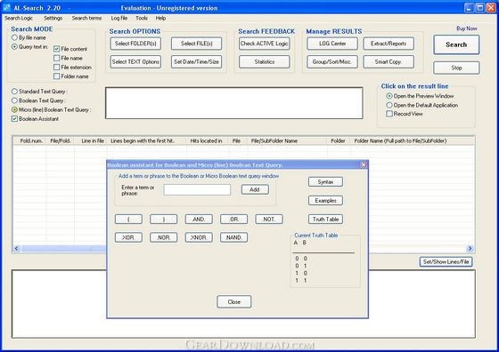Open the LOG Center

[x=332, y=44]
